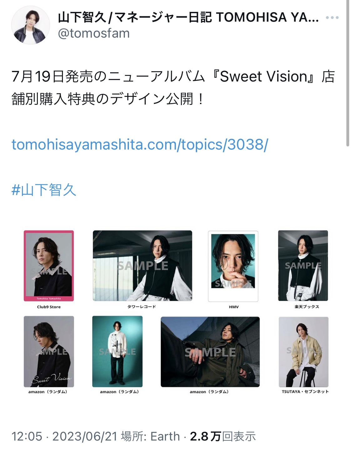Open the profile avatar of tomosfam
Screen dimensions: 352x454
point(31,25)
